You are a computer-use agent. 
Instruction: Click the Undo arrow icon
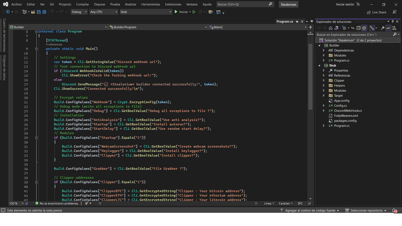[x=52, y=12]
